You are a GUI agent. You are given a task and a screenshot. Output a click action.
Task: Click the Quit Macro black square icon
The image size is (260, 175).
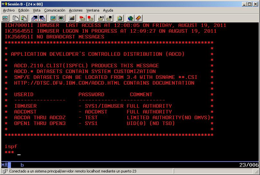(x=109, y=18)
